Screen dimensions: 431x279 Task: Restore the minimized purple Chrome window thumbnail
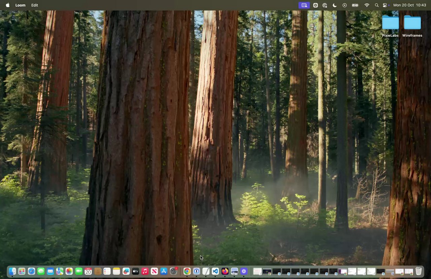(342, 271)
